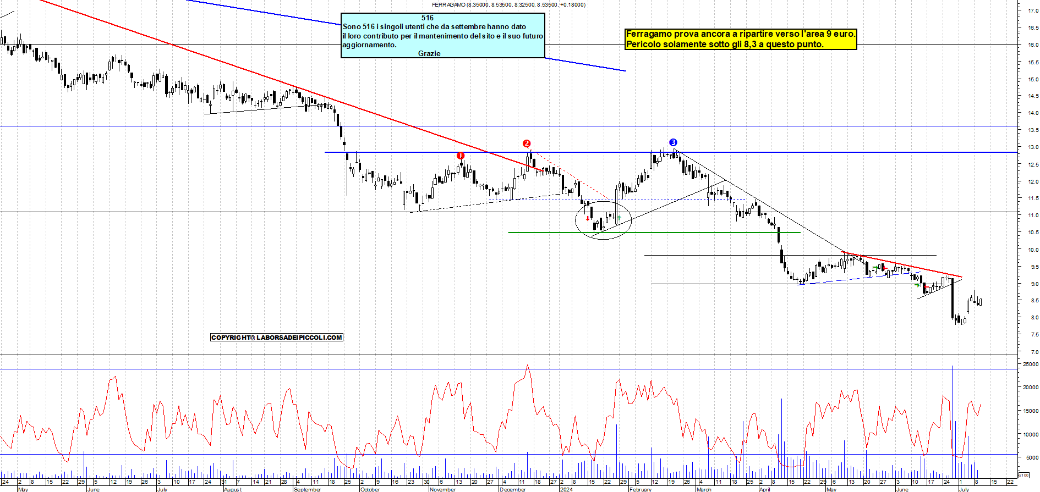Screen dimensions: 1040x492
Task: Click the 10000 volume axis label
Action: coord(1031,434)
